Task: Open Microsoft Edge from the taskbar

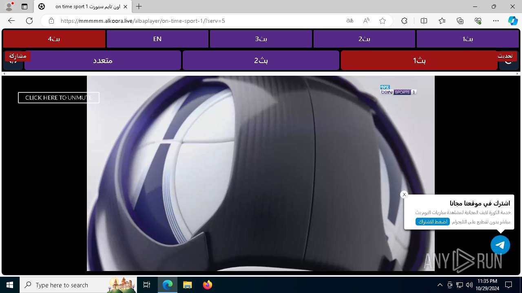Action: tap(168, 285)
